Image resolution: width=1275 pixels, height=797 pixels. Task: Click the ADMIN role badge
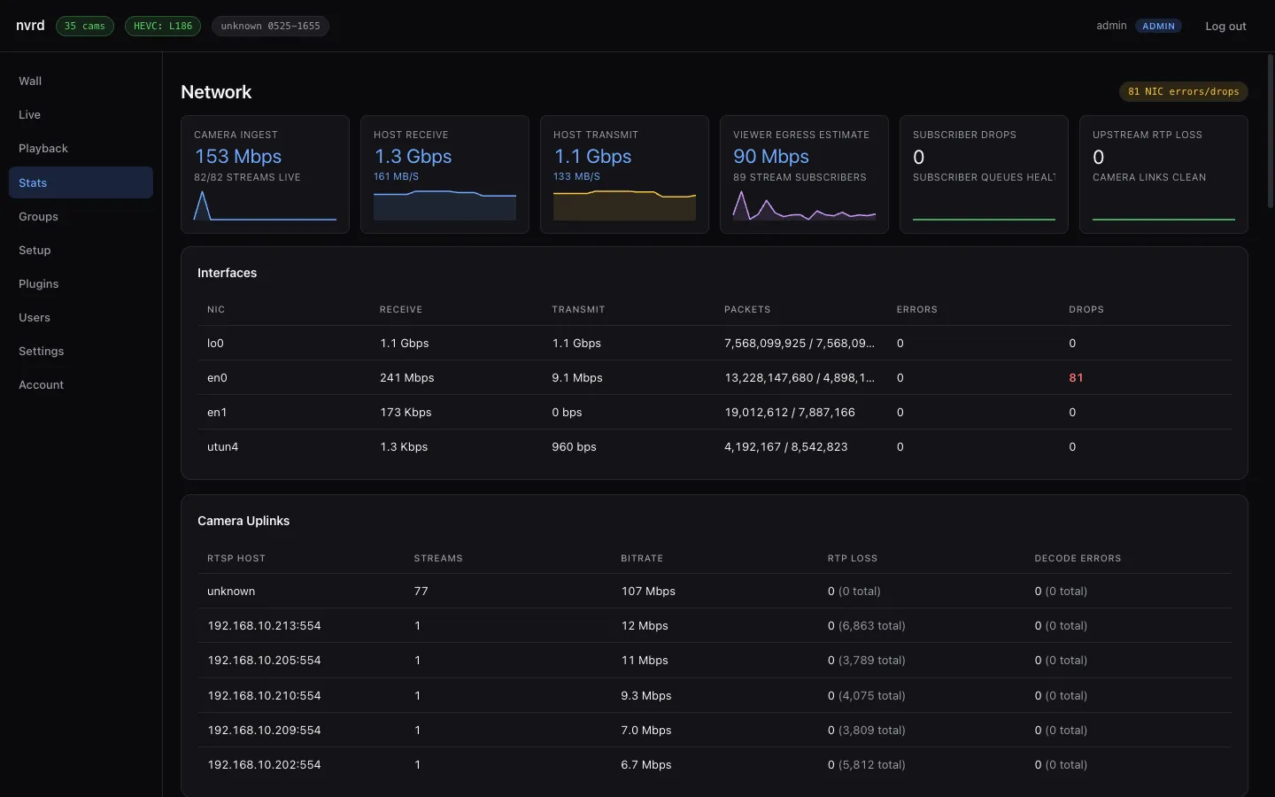pos(1158,26)
